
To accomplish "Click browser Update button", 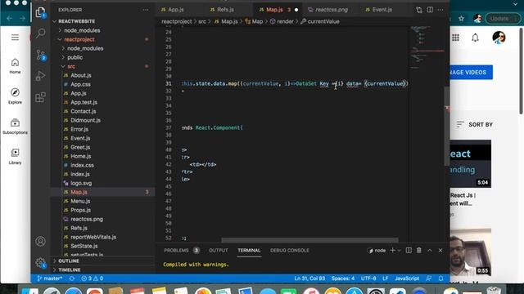I will tap(502, 19).
